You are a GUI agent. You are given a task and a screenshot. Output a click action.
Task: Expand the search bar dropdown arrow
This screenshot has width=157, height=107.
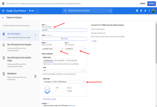pos(110,11)
